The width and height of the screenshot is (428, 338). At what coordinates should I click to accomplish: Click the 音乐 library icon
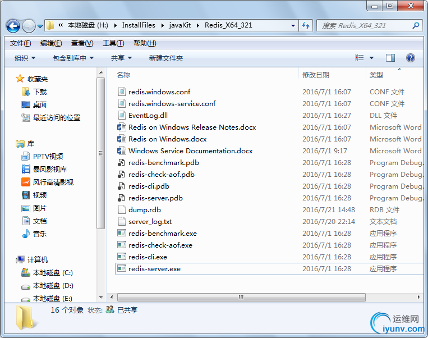click(26, 234)
